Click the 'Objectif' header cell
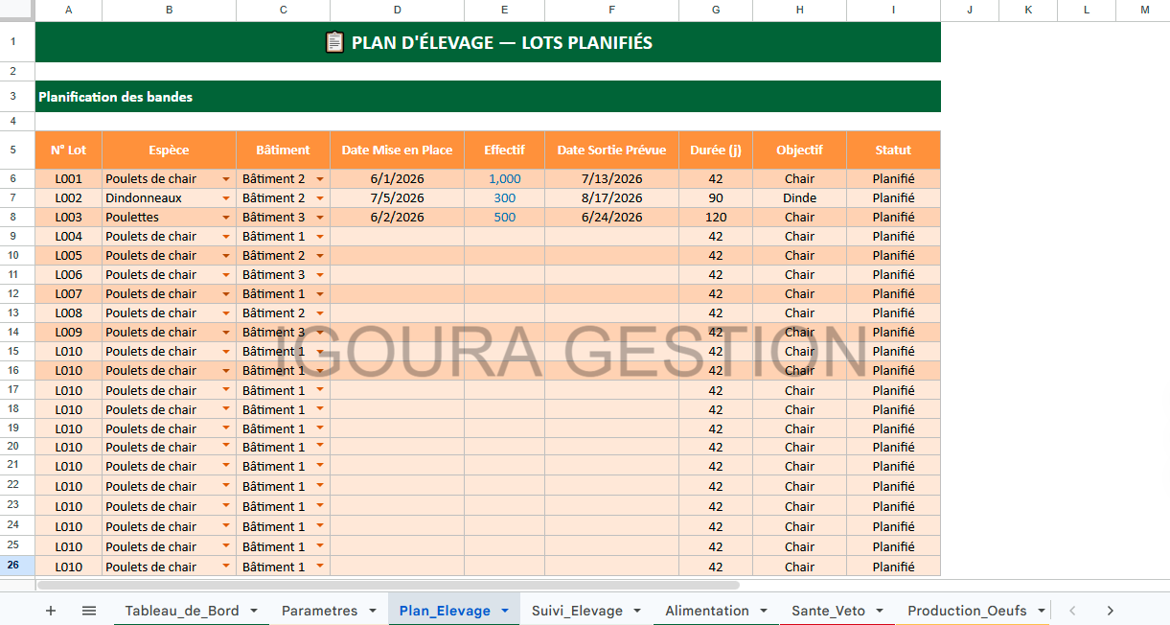The width and height of the screenshot is (1170, 625). tap(799, 150)
